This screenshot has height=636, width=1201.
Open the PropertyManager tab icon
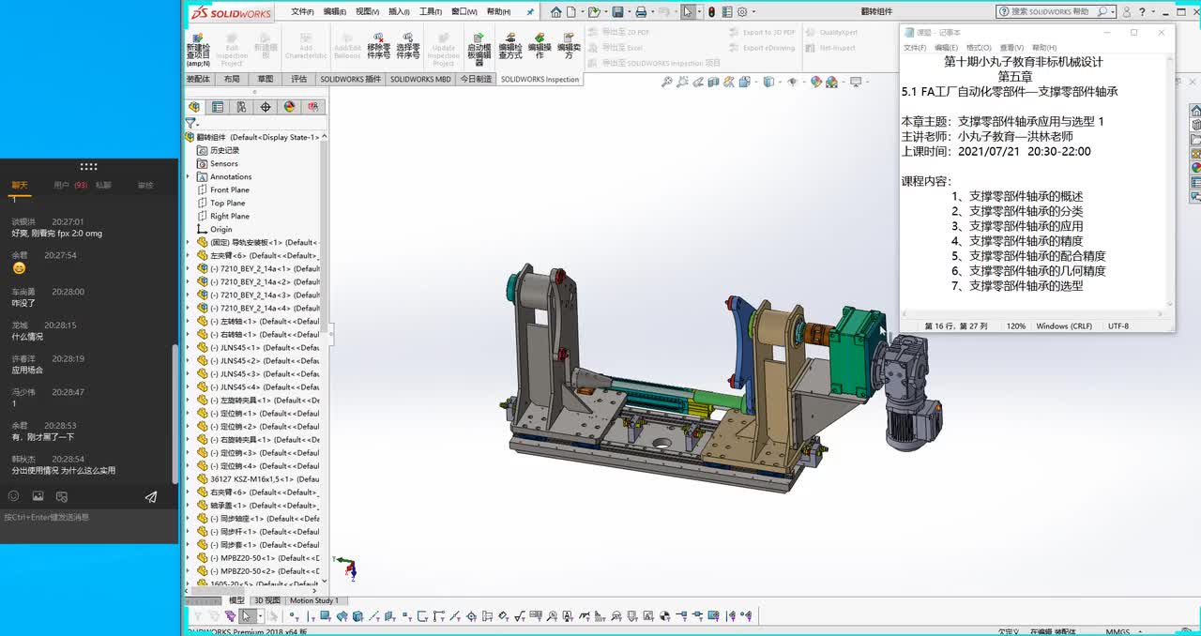(x=218, y=107)
